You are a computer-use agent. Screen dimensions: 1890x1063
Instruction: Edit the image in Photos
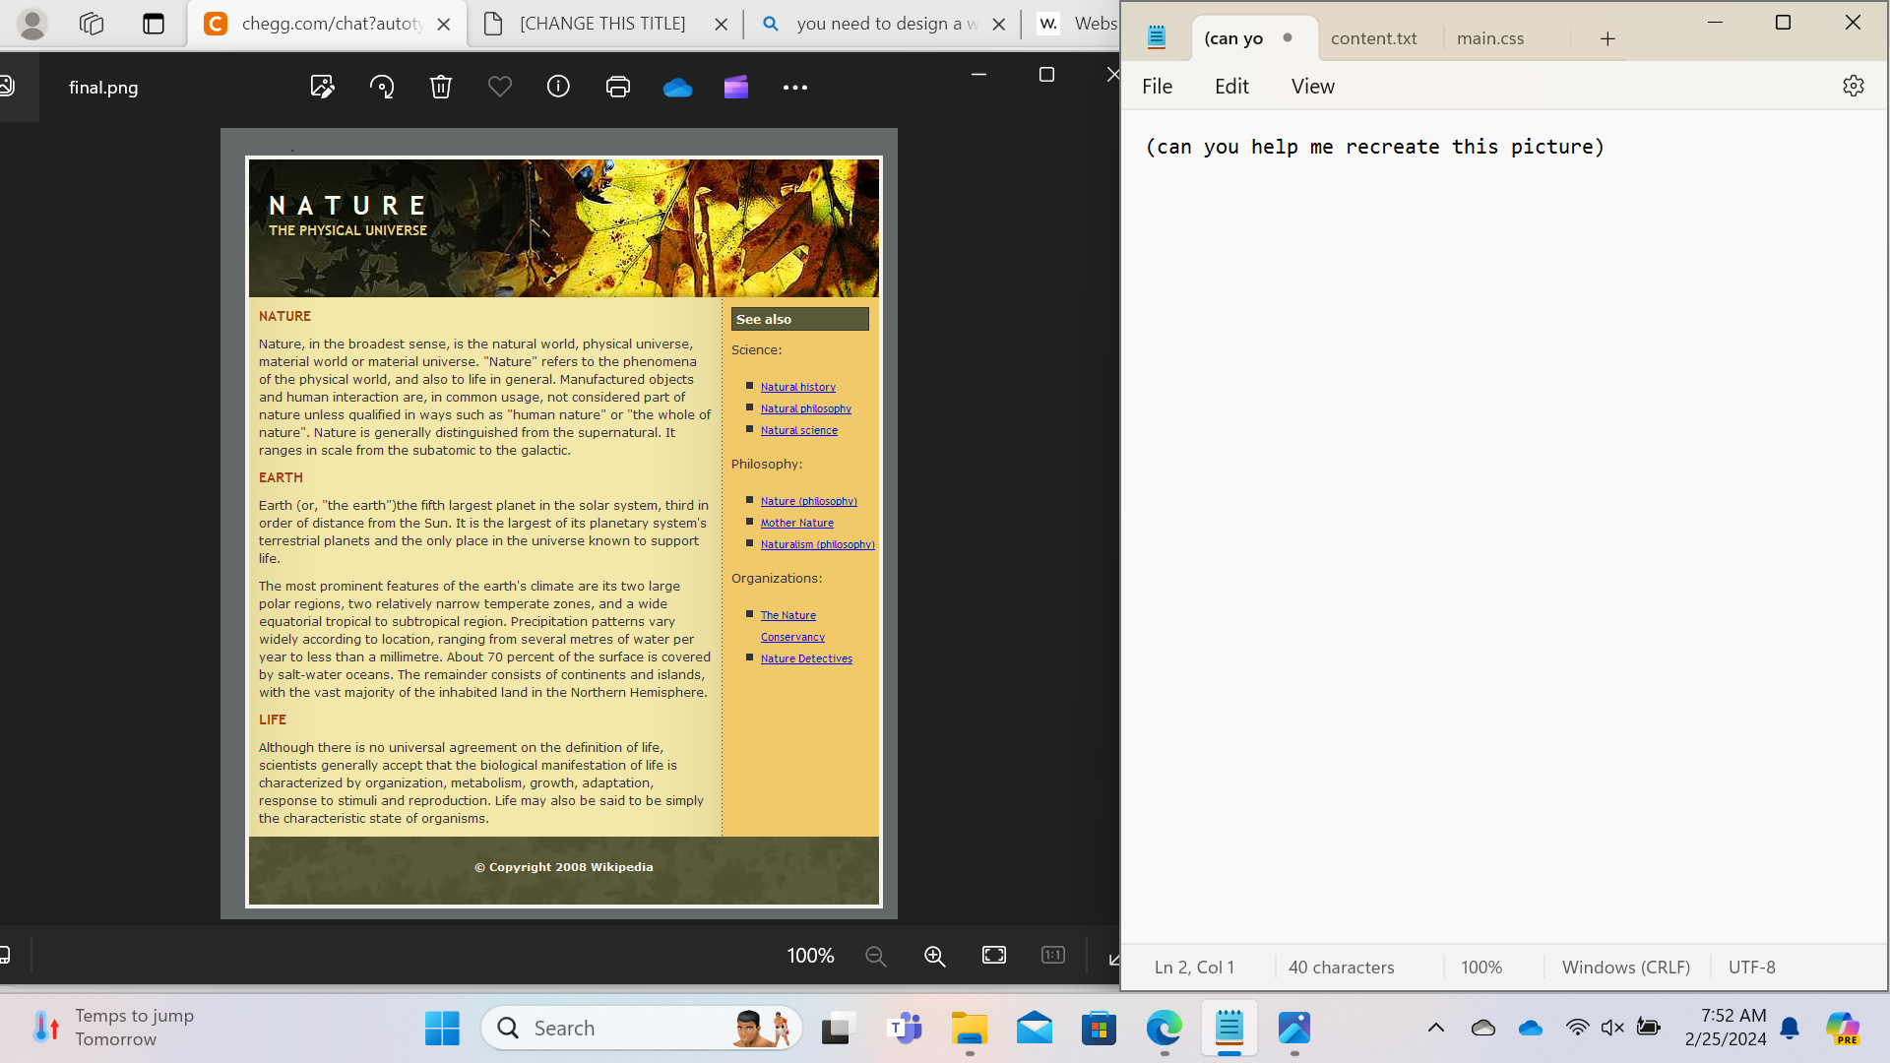click(322, 87)
